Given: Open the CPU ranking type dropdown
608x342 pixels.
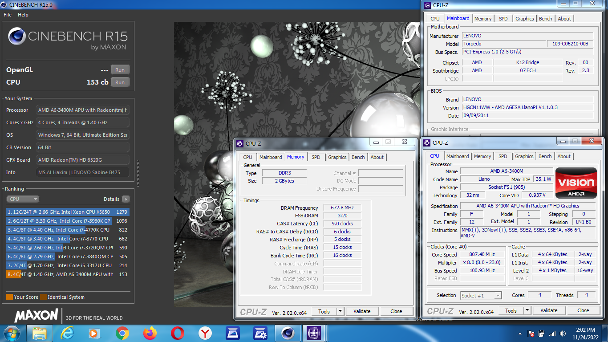Looking at the screenshot, I should [23, 199].
